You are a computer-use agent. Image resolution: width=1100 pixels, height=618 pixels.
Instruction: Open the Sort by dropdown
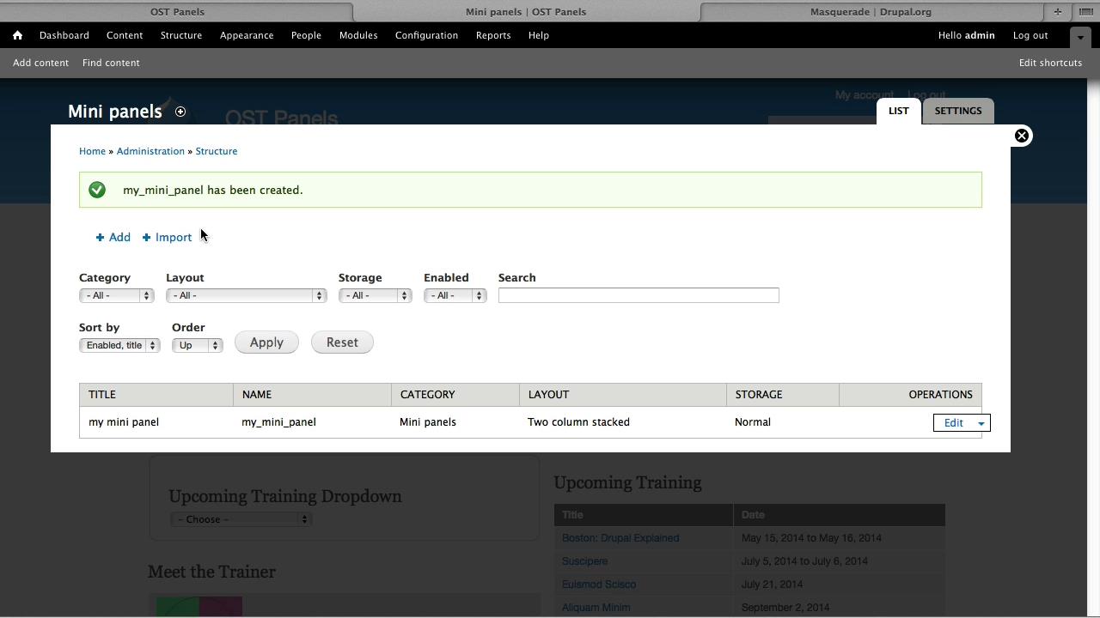pyautogui.click(x=119, y=345)
